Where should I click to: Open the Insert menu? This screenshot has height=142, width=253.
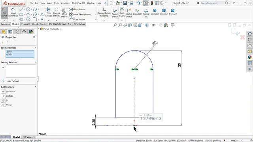pyautogui.click(x=49, y=3)
